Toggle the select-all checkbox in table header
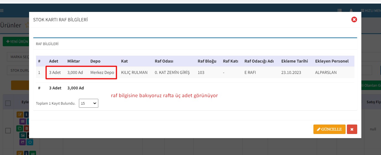The height and width of the screenshot is (155, 381). [8, 103]
